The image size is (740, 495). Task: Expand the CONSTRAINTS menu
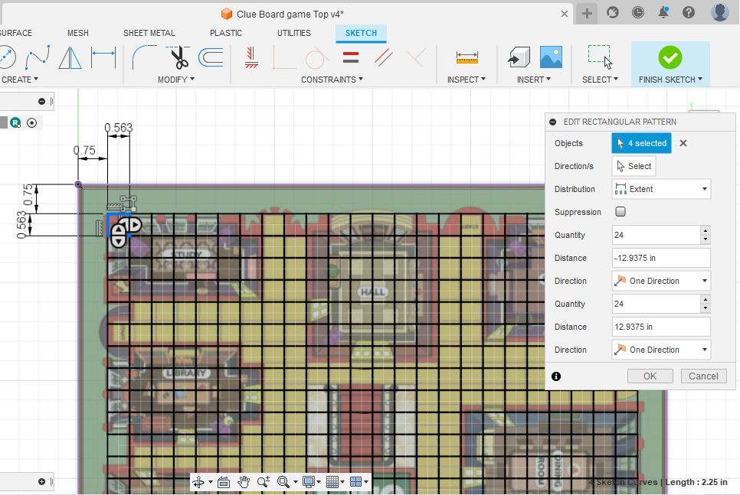click(332, 80)
